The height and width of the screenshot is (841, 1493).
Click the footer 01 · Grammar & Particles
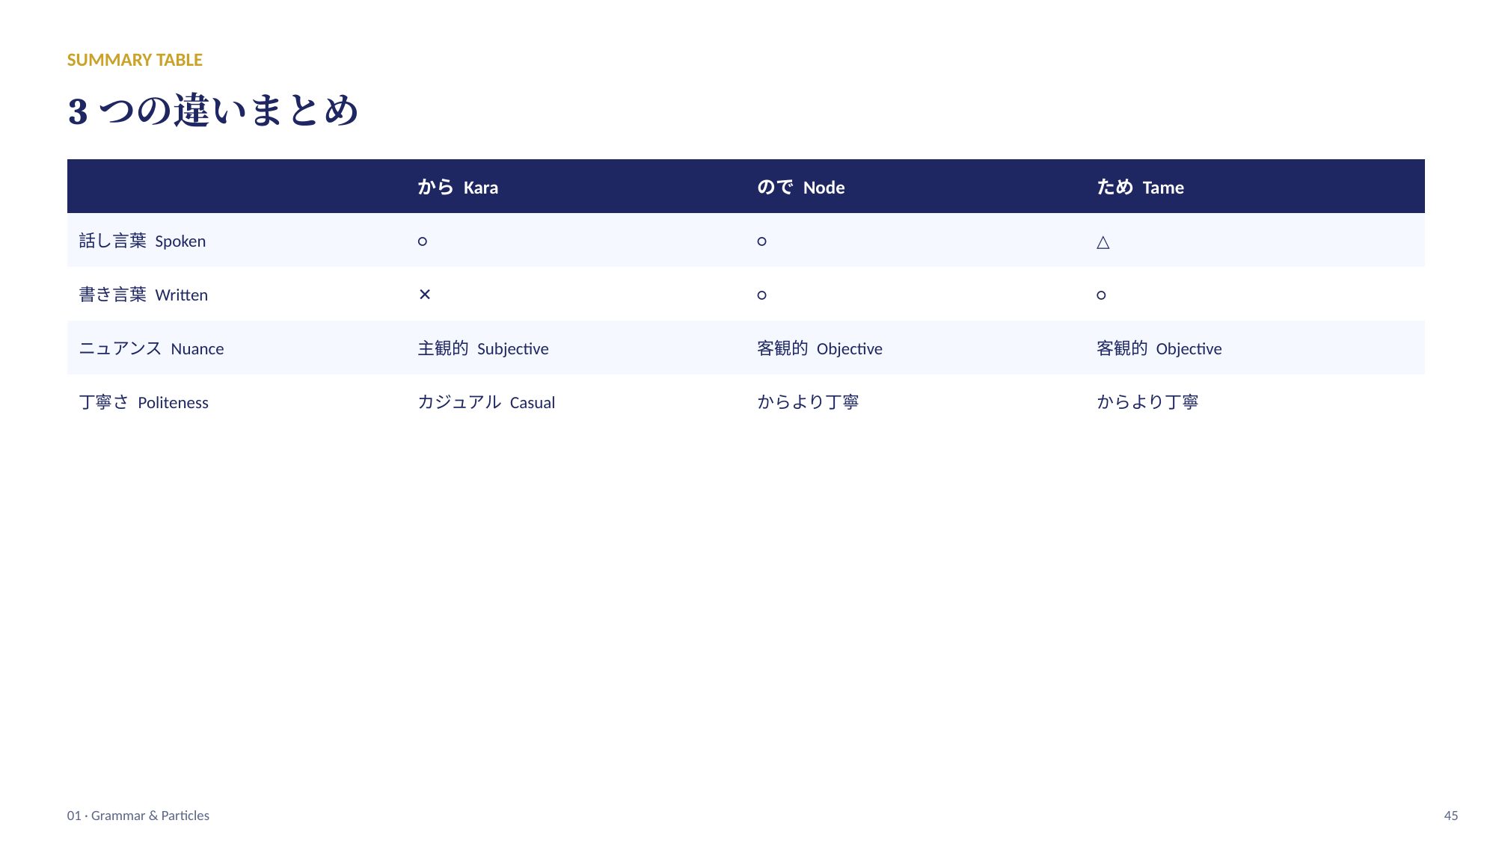[x=138, y=816]
